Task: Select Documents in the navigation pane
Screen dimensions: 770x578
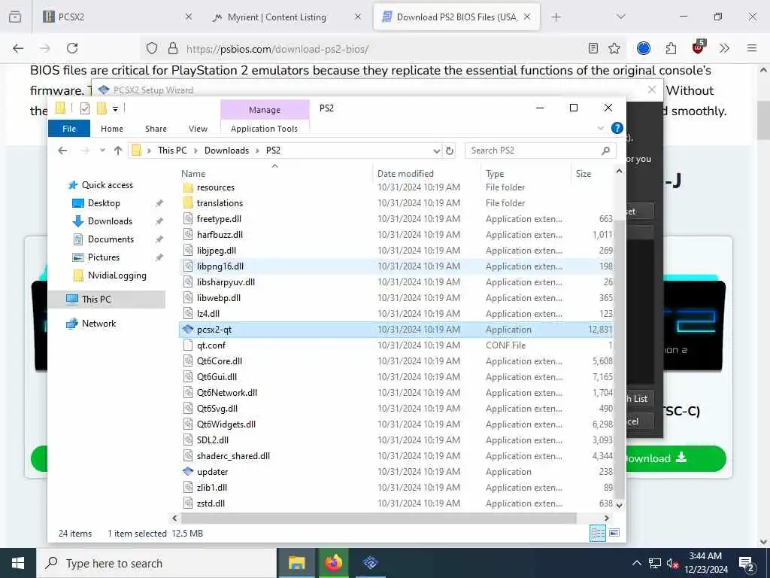Action: pos(111,239)
